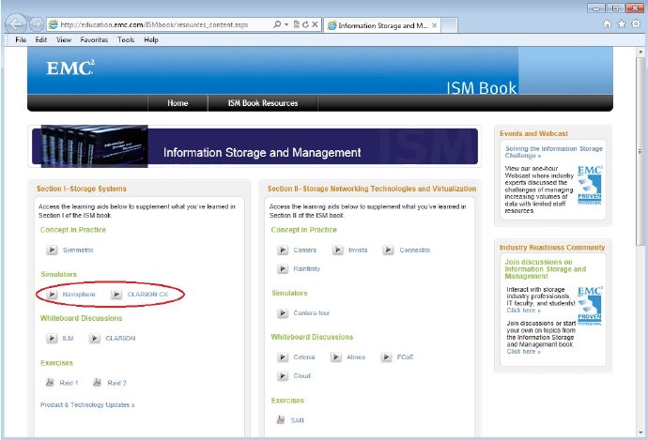
Task: Open the Favorites menu
Action: click(x=94, y=40)
